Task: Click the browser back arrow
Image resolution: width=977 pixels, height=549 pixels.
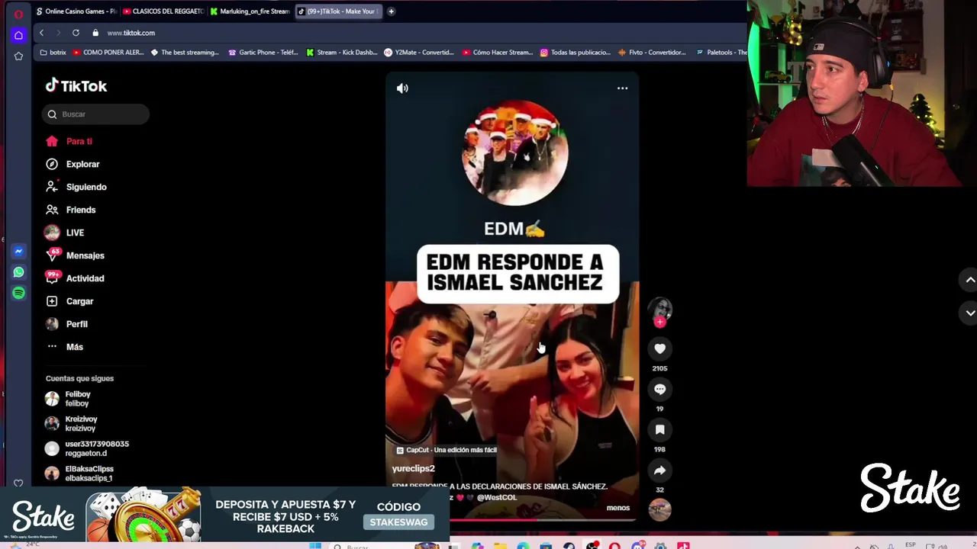Action: [x=41, y=33]
